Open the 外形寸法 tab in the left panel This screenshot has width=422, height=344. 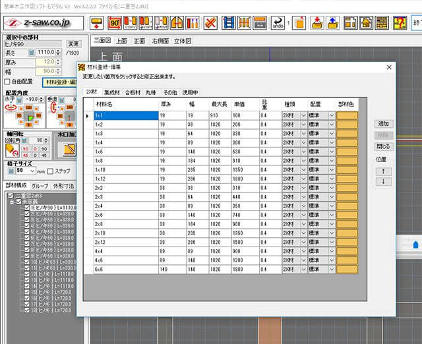pyautogui.click(x=63, y=186)
